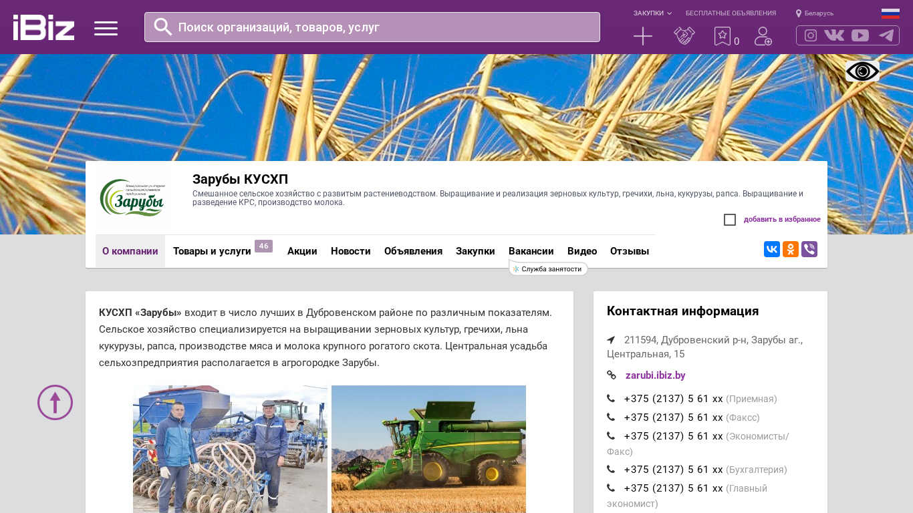
Task: Click the address text 211594, Дубровенский р-н
Action: coord(704,347)
